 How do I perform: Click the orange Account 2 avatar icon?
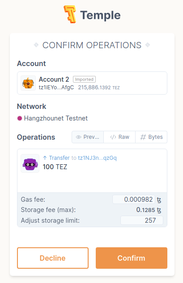point(28,83)
